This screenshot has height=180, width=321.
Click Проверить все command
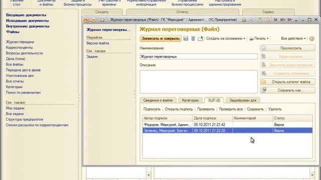coord(231,109)
